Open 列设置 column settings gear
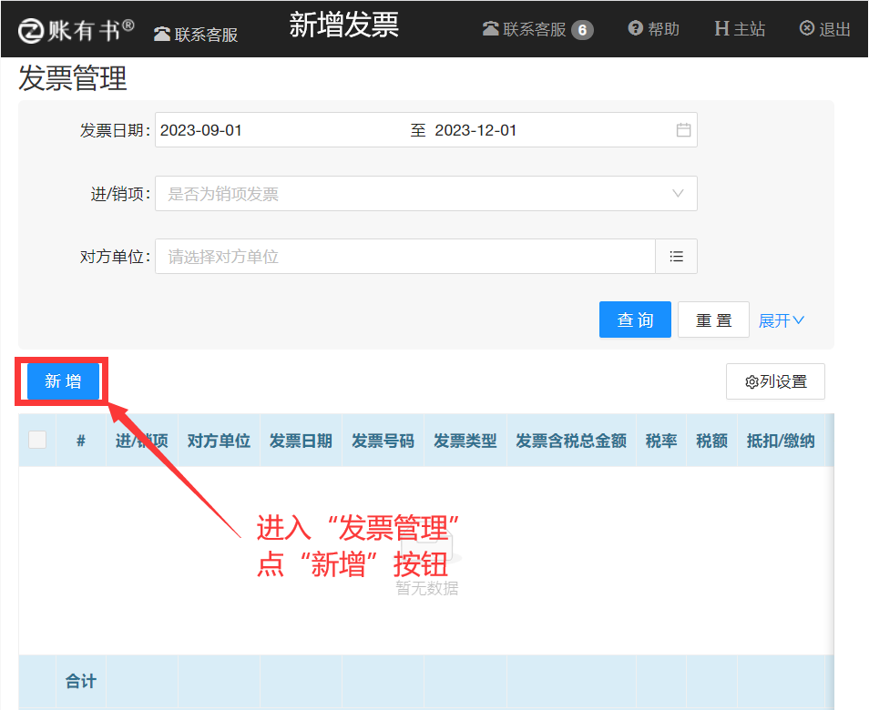869x710 pixels. (x=751, y=382)
